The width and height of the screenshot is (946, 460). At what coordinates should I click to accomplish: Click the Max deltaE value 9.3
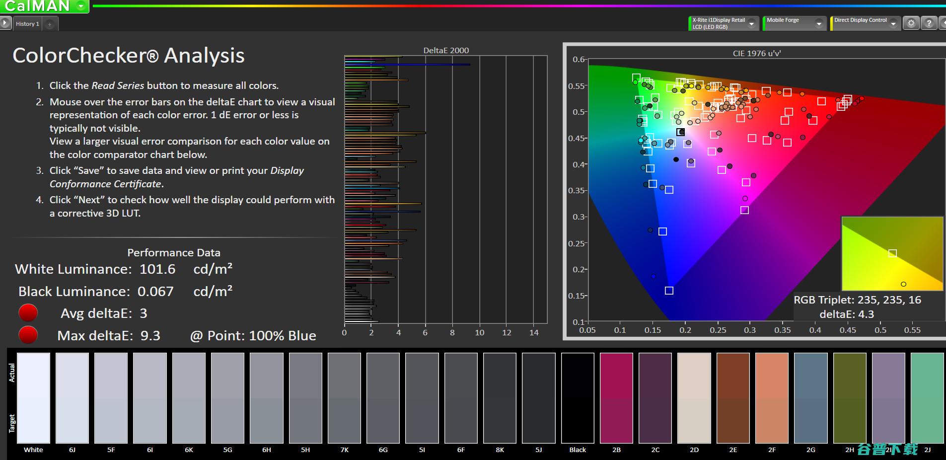pyautogui.click(x=150, y=336)
